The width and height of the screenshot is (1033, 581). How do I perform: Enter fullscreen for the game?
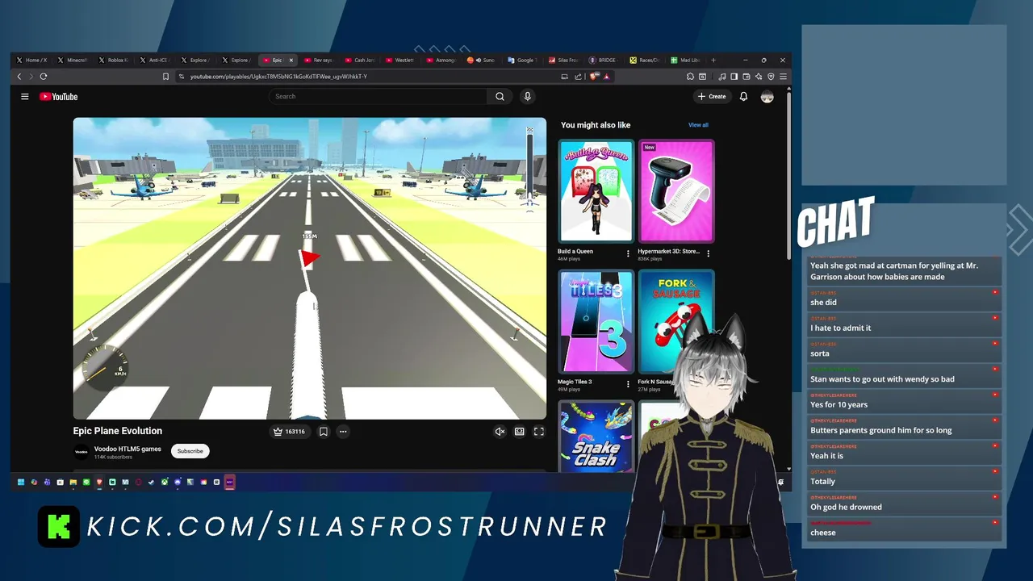point(539,432)
